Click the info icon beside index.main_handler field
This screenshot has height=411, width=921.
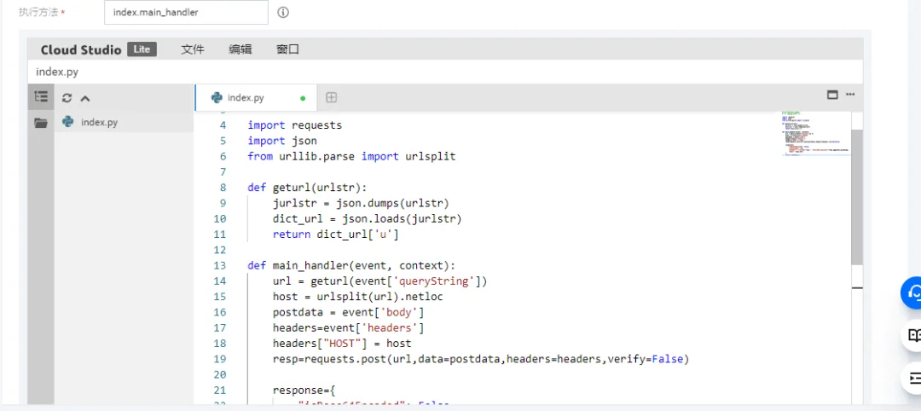(x=283, y=12)
